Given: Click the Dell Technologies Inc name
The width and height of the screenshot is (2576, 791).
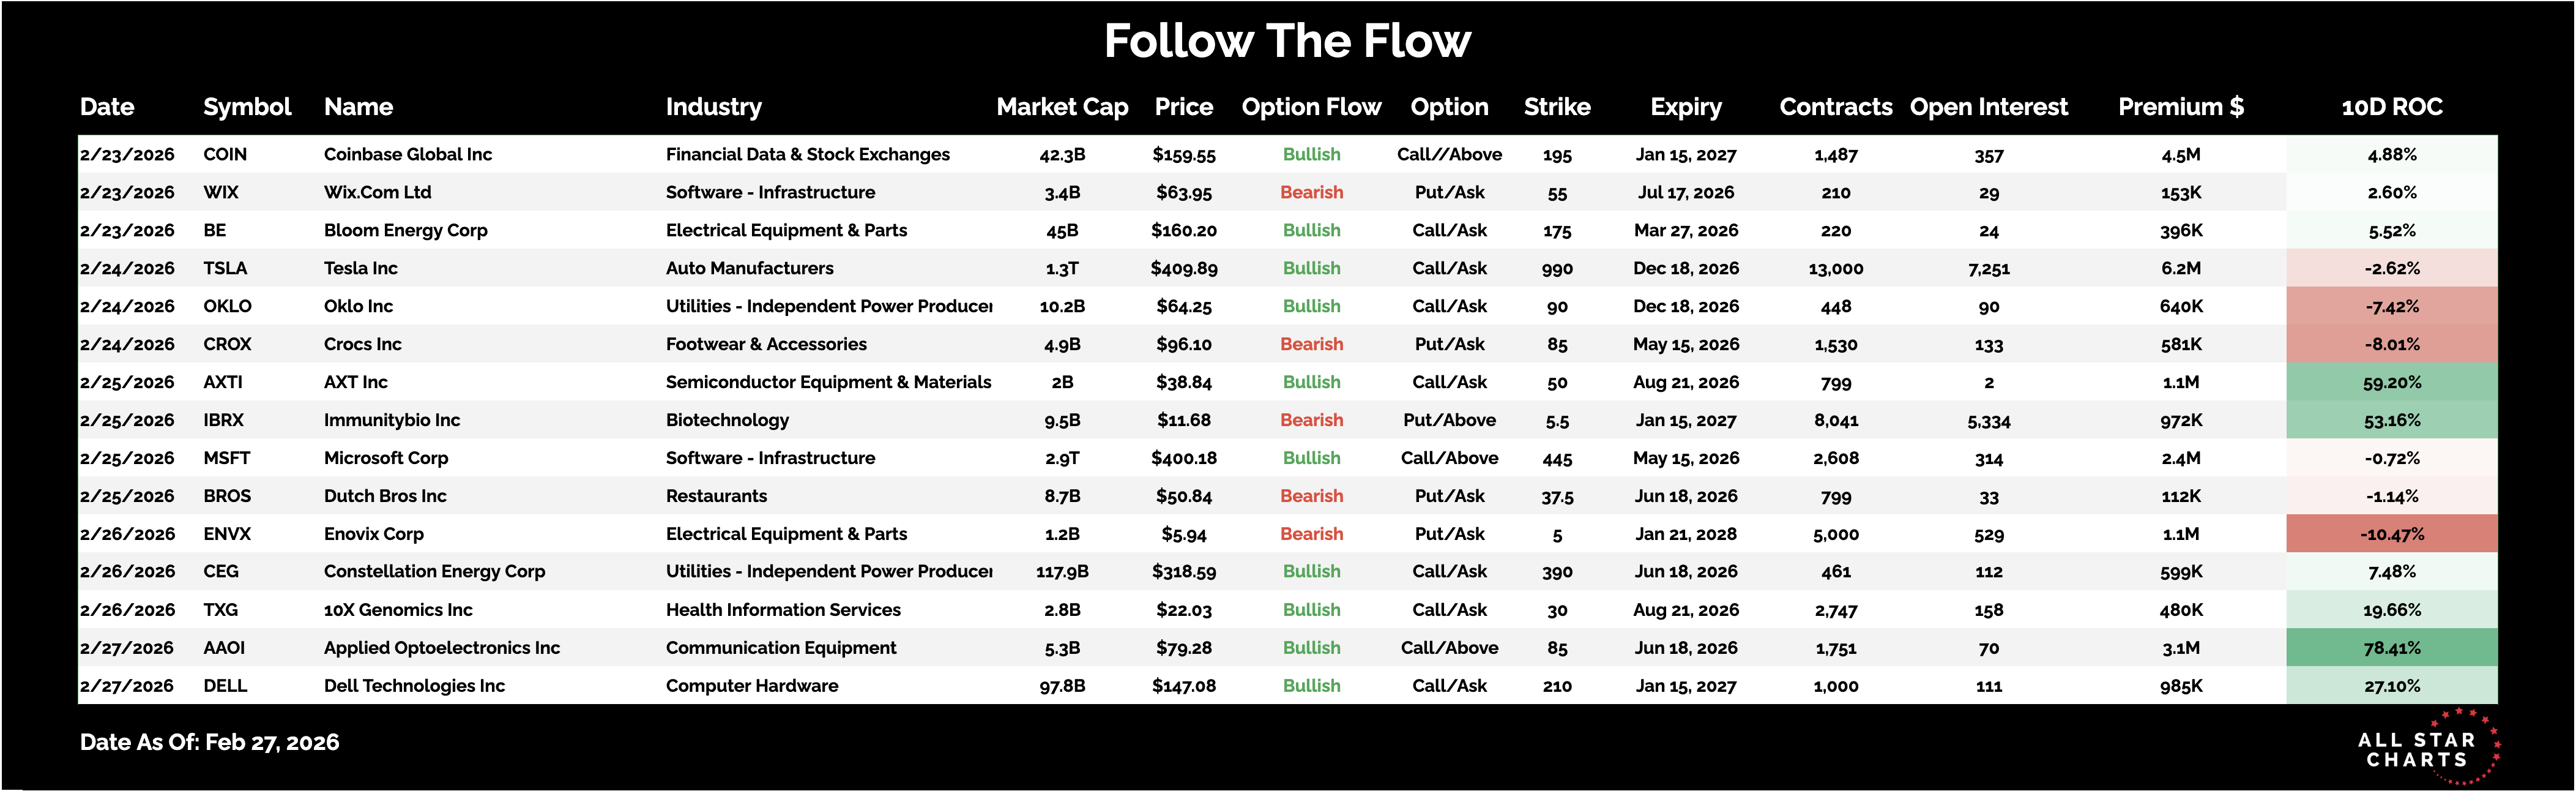Looking at the screenshot, I should pyautogui.click(x=414, y=686).
